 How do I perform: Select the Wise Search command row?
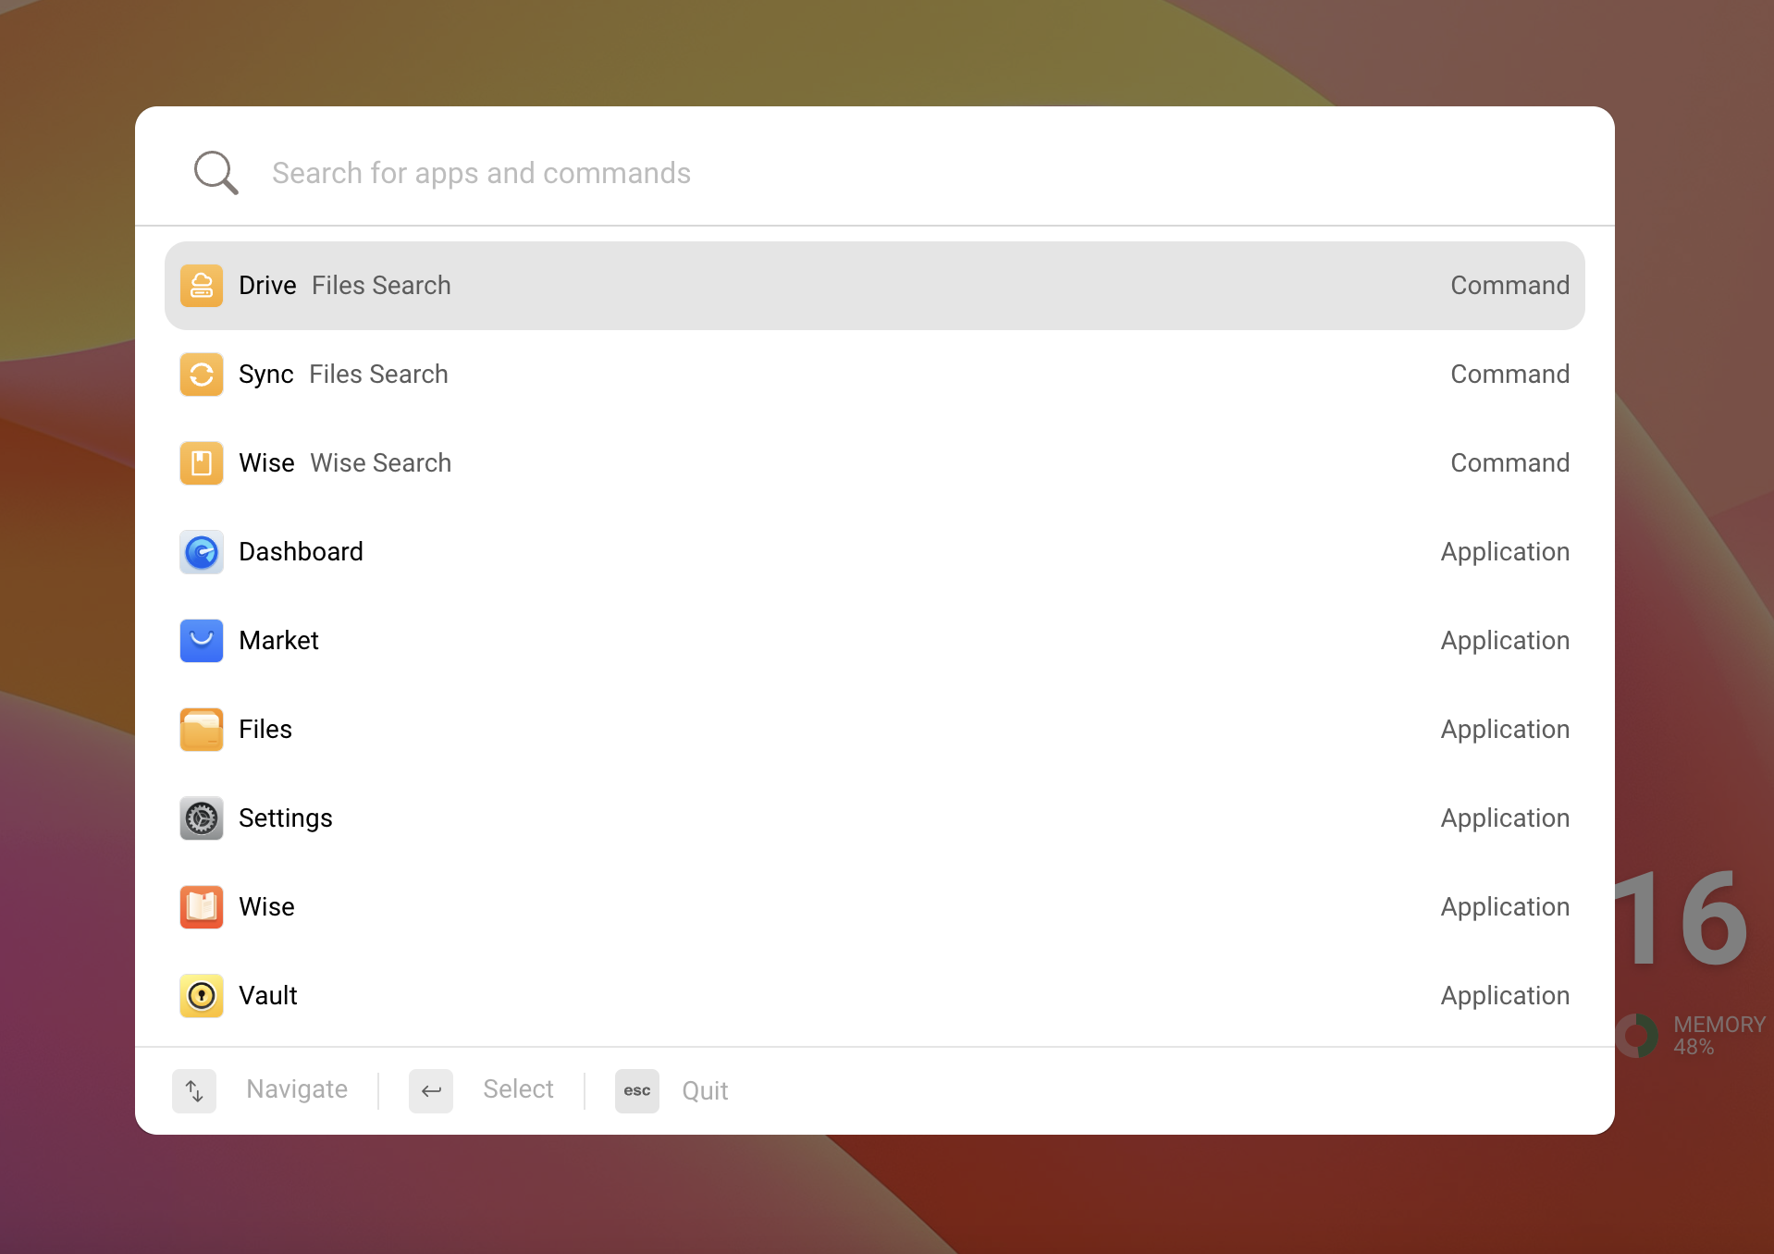[x=875, y=463]
